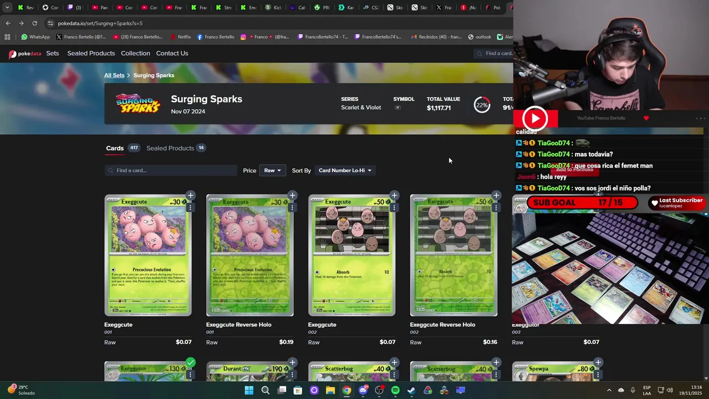The image size is (709, 399).
Task: Switch to the Sealed Products 14 tab
Action: coord(176,148)
